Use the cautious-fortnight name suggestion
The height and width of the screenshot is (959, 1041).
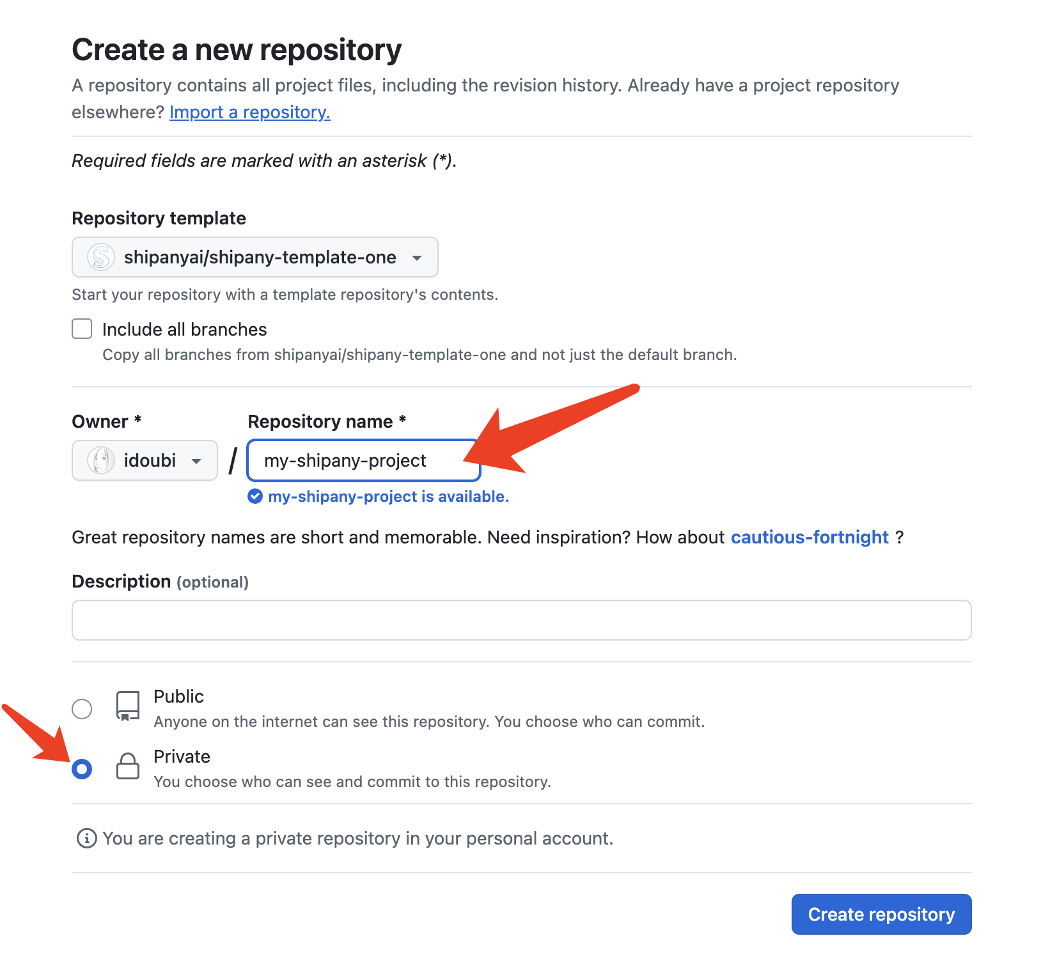810,538
